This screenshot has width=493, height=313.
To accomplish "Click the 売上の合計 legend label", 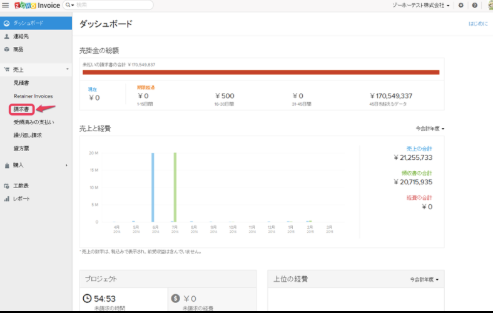I will (x=419, y=149).
